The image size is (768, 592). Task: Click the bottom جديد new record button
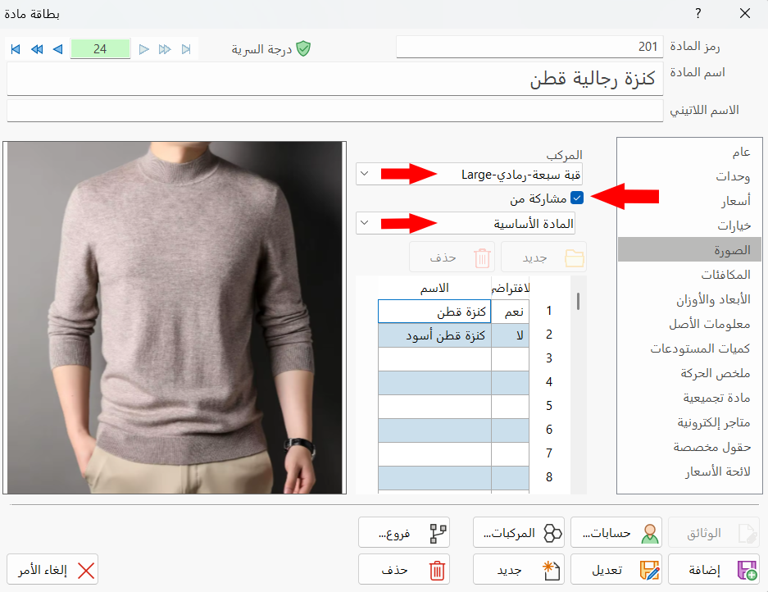519,570
